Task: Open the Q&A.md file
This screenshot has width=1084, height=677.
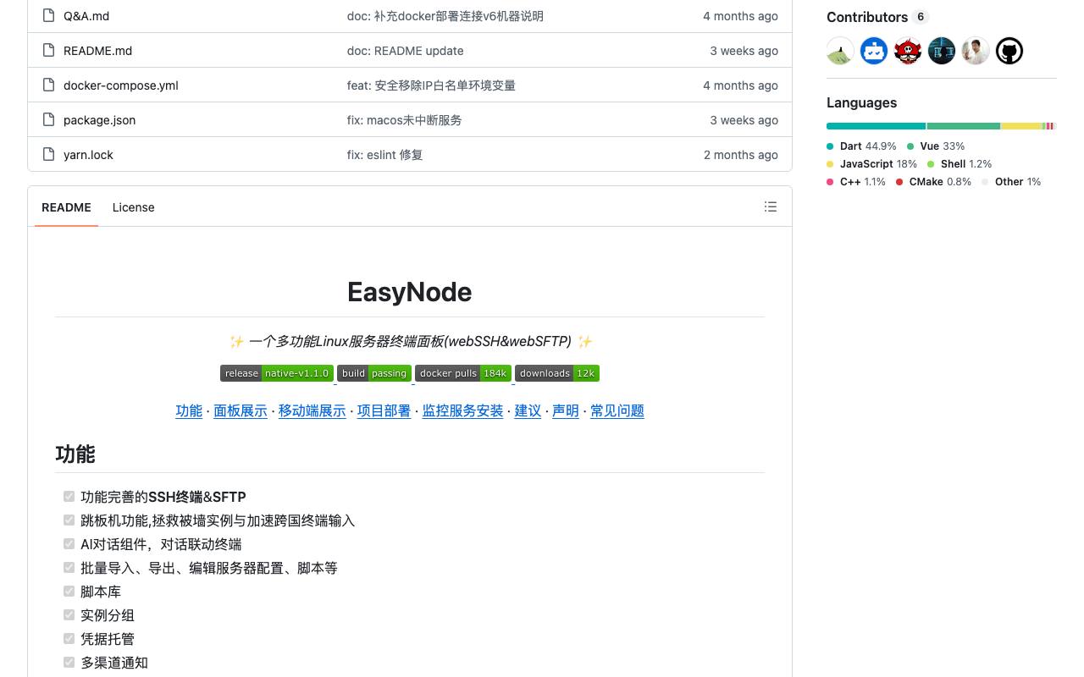Action: point(86,16)
